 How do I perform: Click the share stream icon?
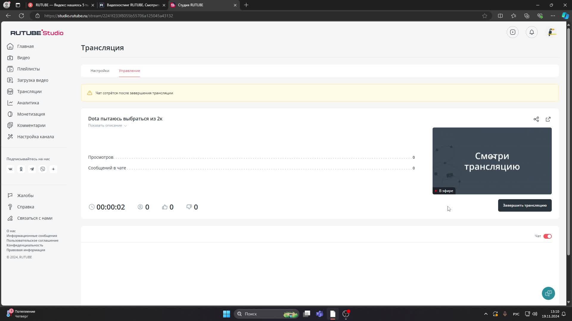coord(536,119)
